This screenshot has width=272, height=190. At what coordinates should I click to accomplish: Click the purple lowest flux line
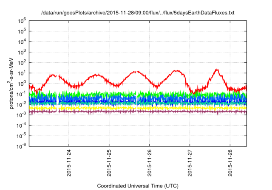pyautogui.click(x=138, y=112)
